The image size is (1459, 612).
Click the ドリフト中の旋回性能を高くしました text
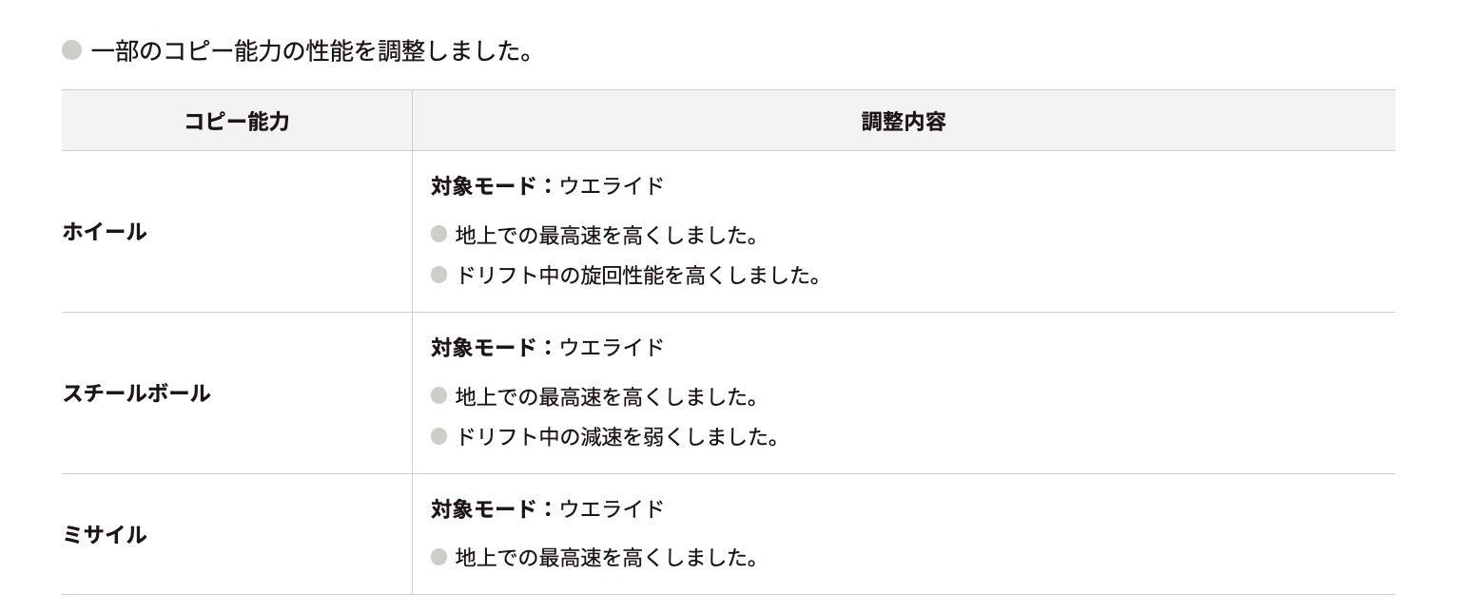click(638, 276)
